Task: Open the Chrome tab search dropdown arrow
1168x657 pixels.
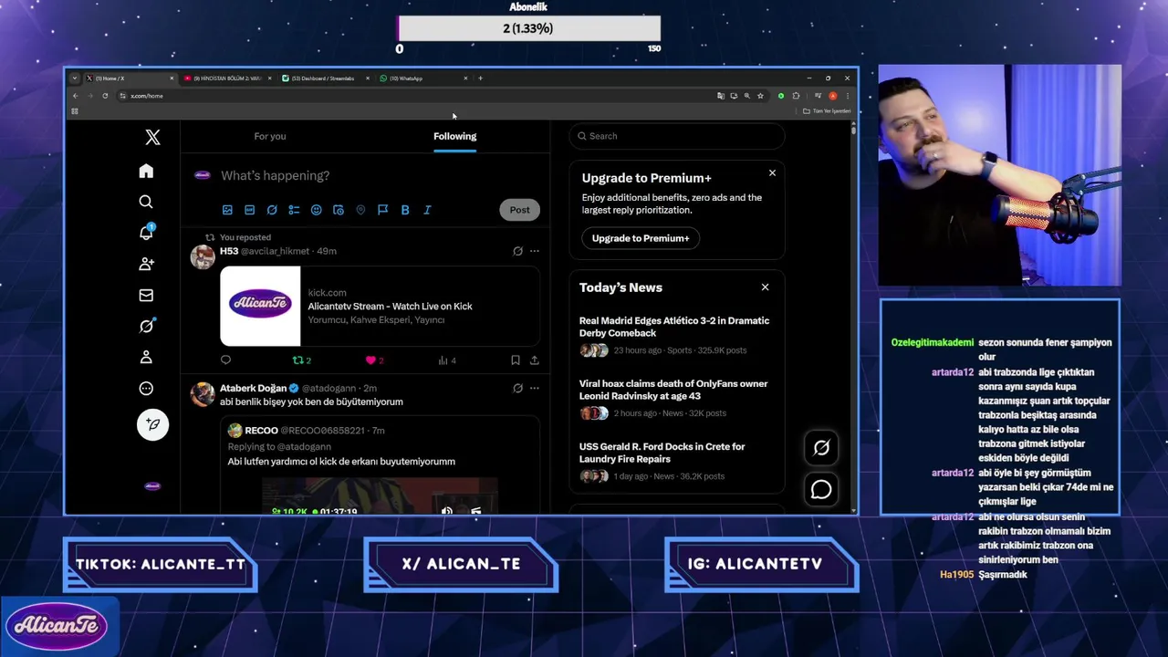Action: point(75,78)
